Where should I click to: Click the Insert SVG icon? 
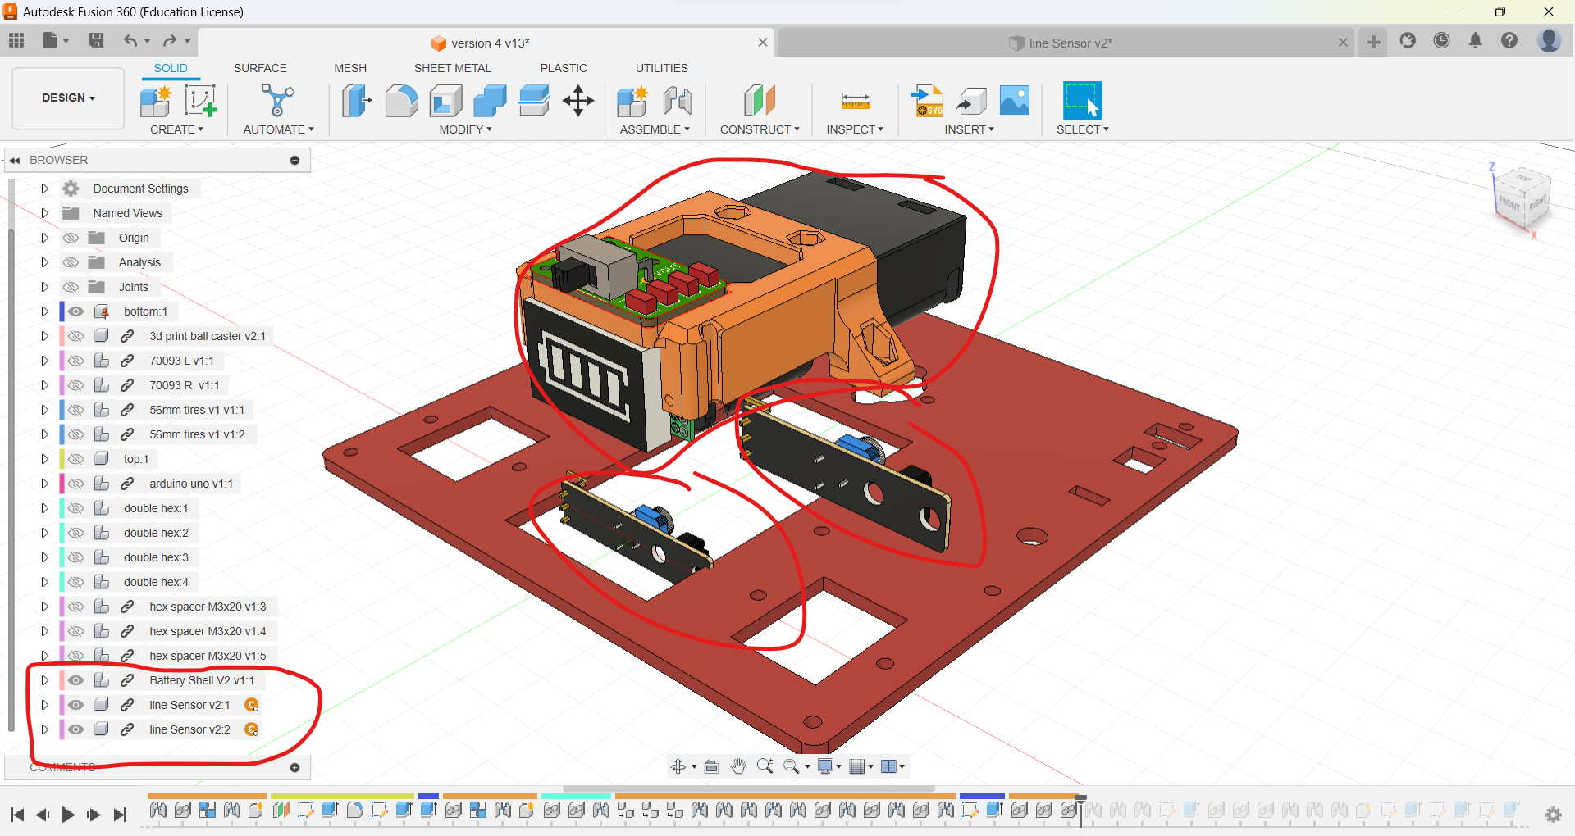coord(927,101)
